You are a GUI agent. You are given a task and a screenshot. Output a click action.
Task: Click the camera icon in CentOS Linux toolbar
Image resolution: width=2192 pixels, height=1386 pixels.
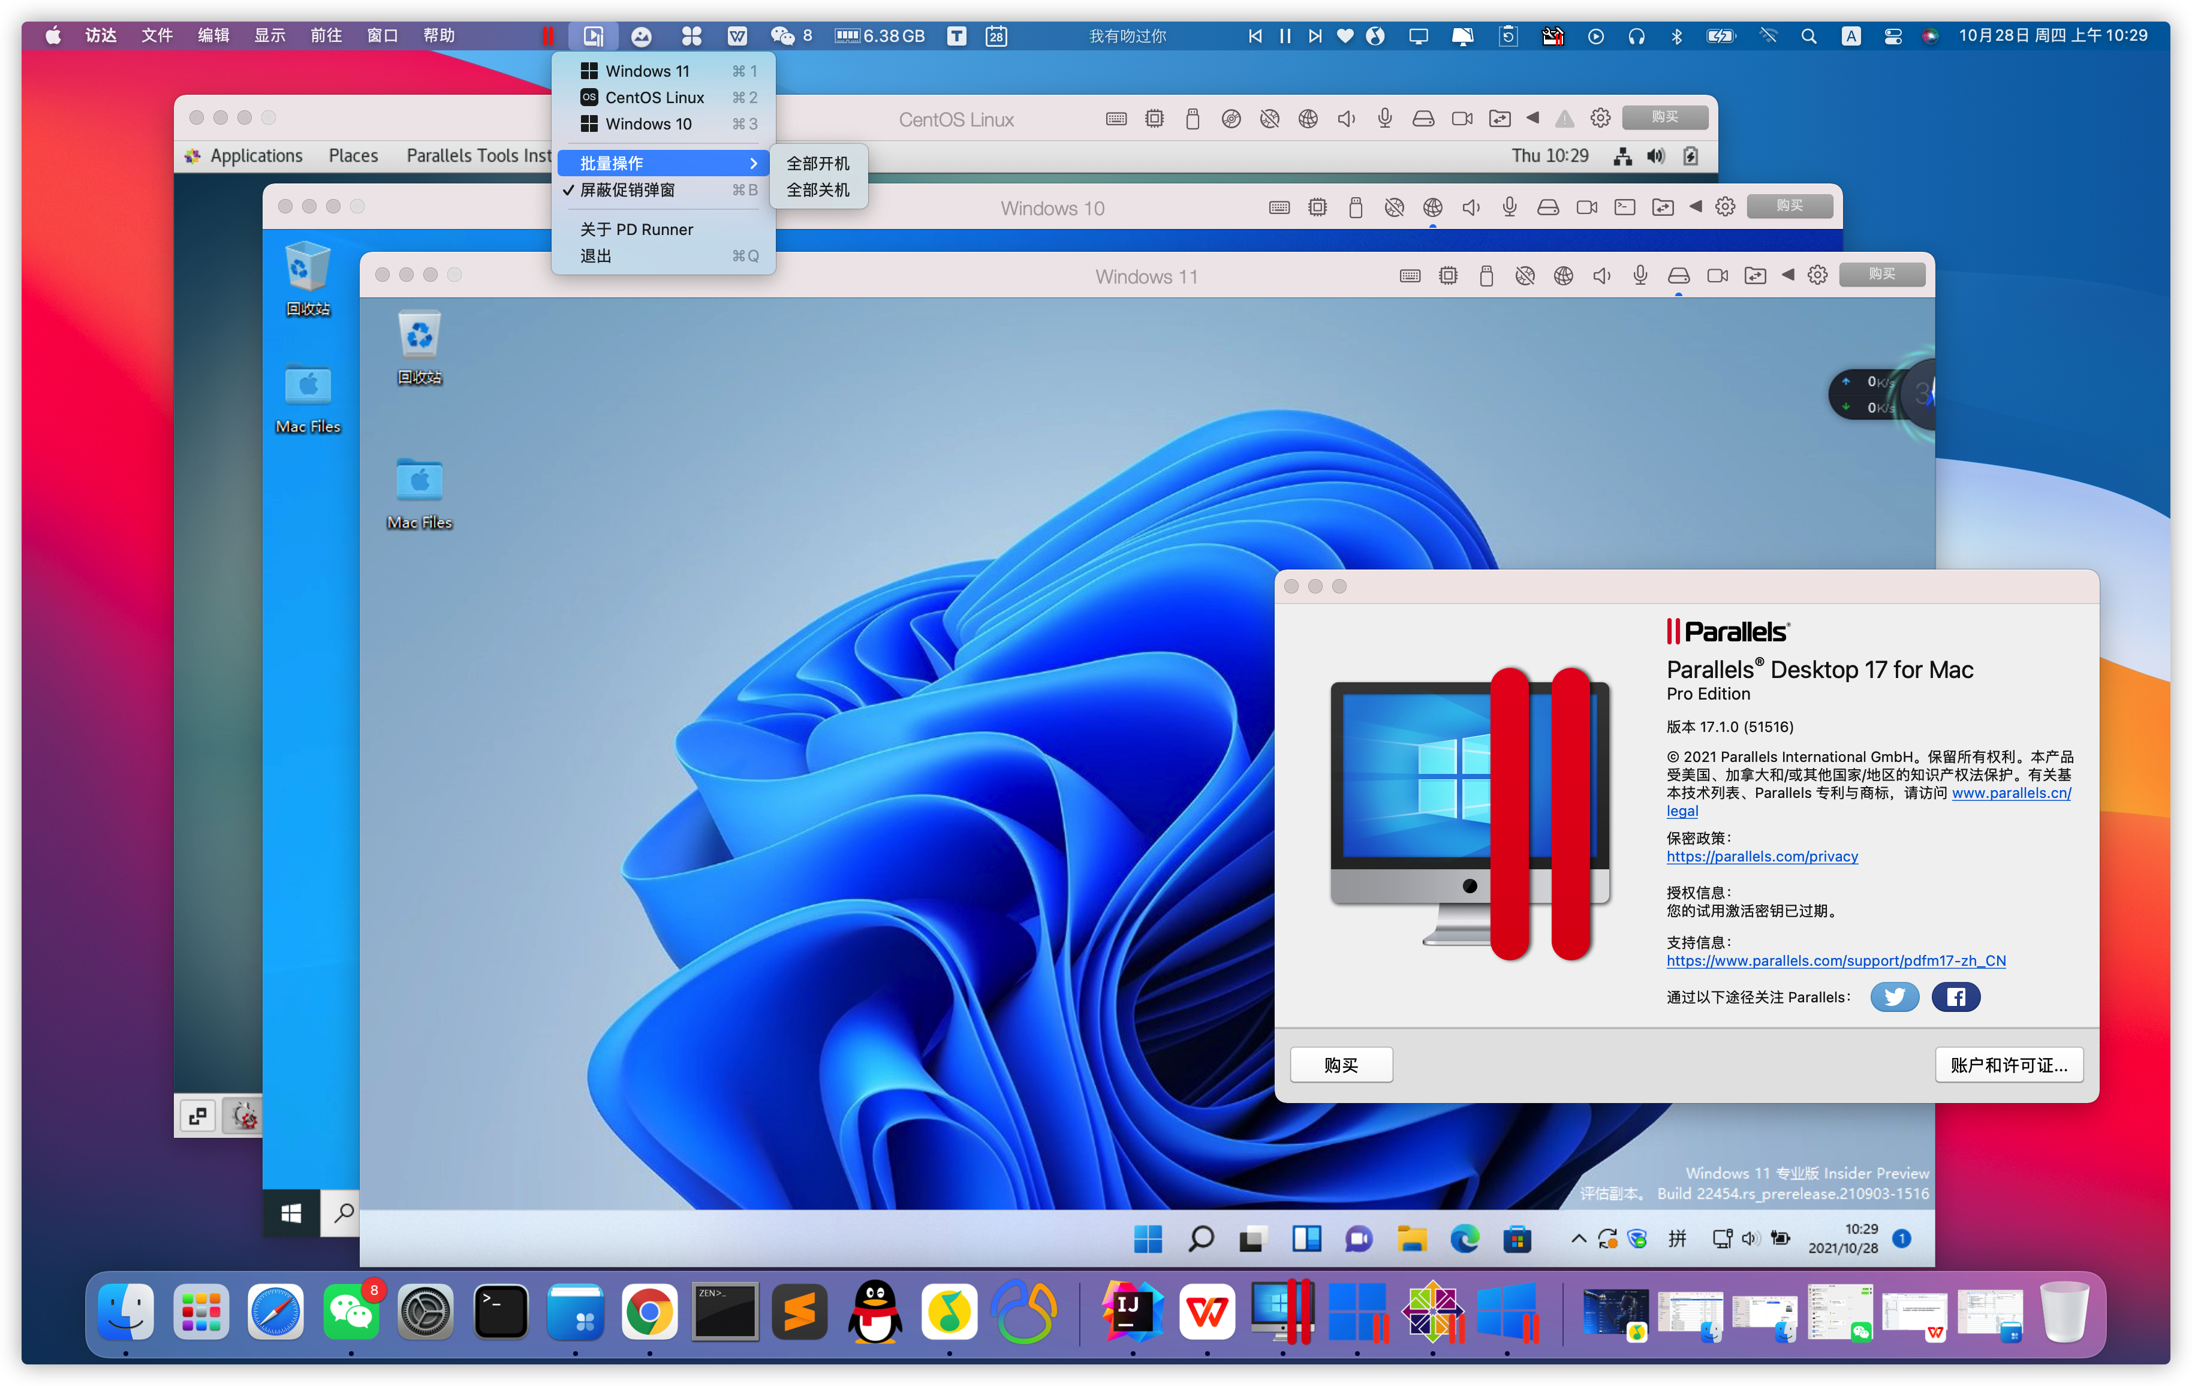click(1461, 119)
